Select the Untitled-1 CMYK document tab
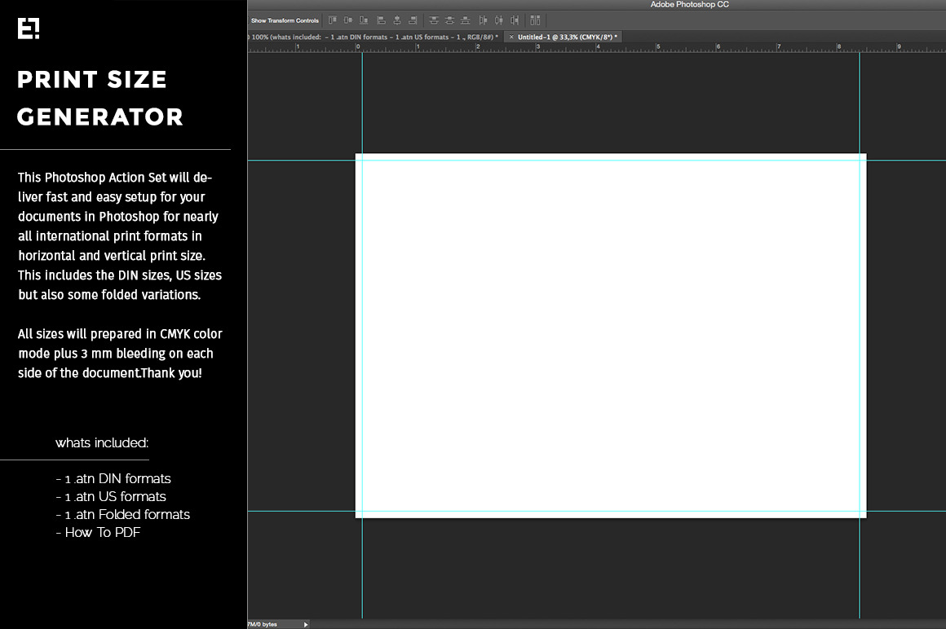Screen dimensions: 946x629 tap(568, 37)
